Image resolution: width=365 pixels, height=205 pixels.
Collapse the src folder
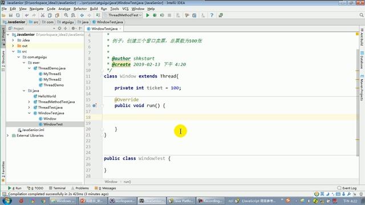(13, 51)
